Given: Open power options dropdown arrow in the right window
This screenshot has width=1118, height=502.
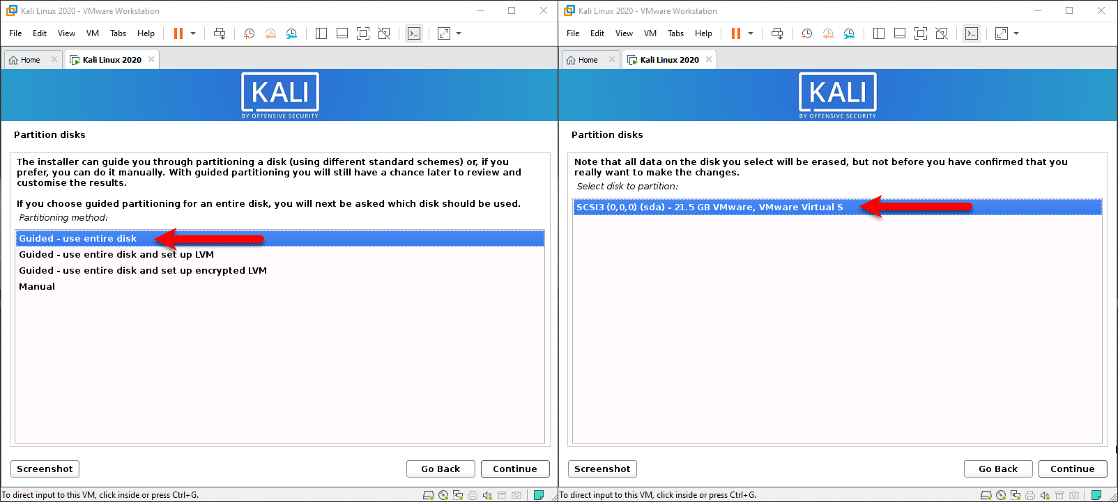Looking at the screenshot, I should (x=751, y=33).
